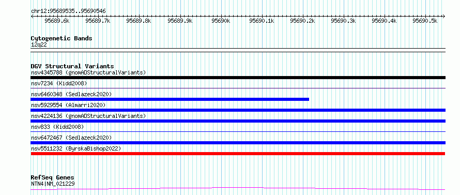Click the 12q22 band label
Viewport: 460px width, 195px height.
(39, 45)
